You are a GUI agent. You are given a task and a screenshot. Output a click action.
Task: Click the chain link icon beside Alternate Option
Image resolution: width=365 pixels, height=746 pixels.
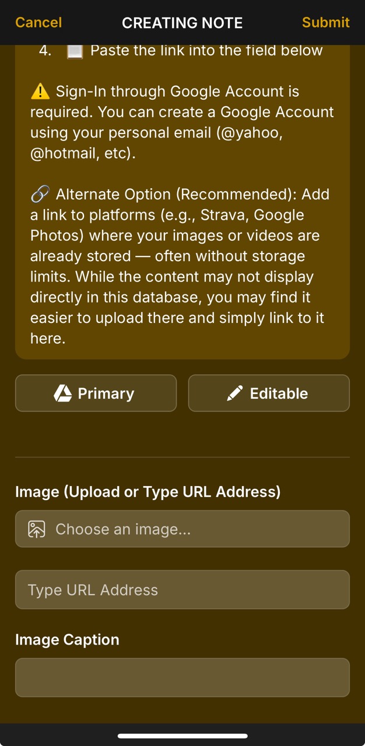click(x=39, y=193)
